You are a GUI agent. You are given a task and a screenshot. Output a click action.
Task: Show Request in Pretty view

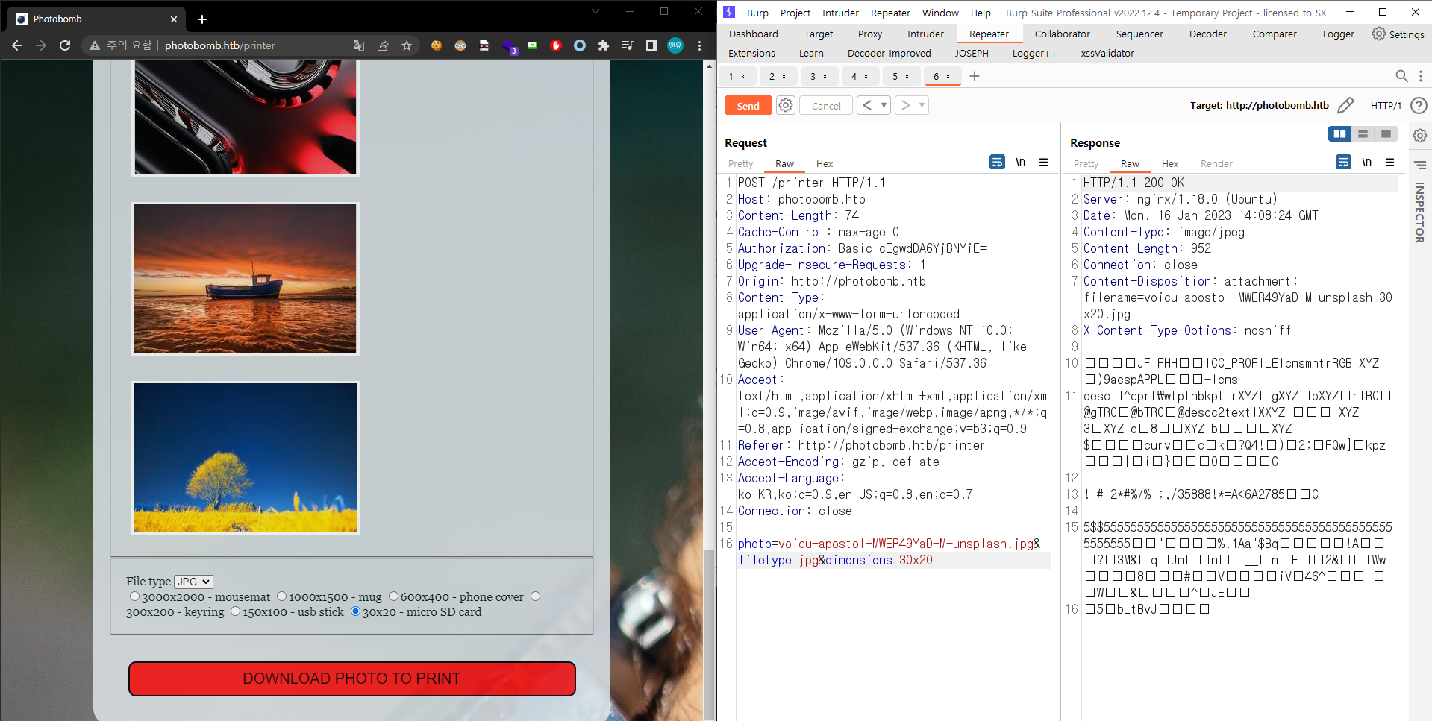[x=740, y=163]
